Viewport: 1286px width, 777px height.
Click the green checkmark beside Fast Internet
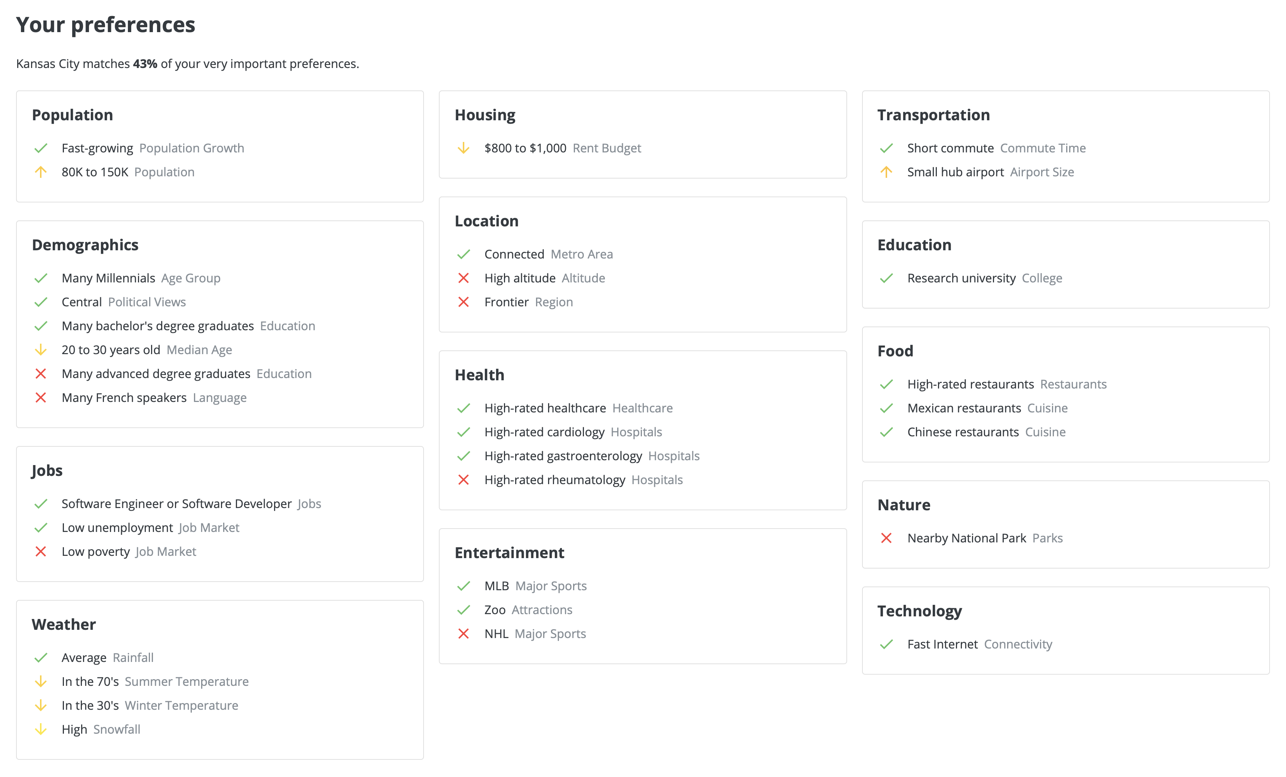pyautogui.click(x=886, y=644)
